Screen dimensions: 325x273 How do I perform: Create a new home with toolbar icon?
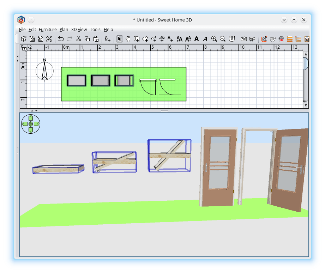tap(23, 39)
